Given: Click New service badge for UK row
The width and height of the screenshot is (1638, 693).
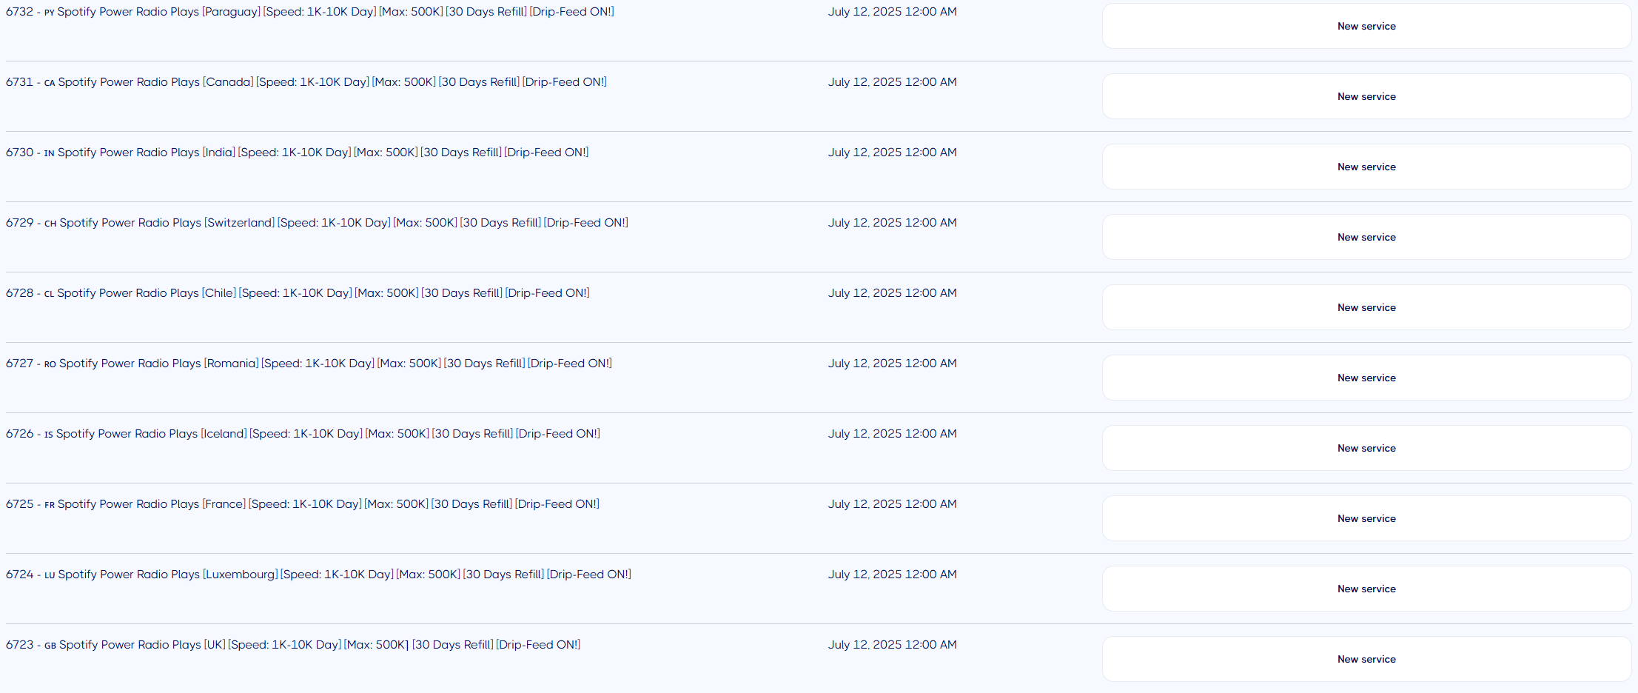Looking at the screenshot, I should point(1366,659).
